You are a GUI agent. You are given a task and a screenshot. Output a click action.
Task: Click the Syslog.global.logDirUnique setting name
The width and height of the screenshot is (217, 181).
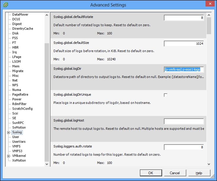[72, 95]
